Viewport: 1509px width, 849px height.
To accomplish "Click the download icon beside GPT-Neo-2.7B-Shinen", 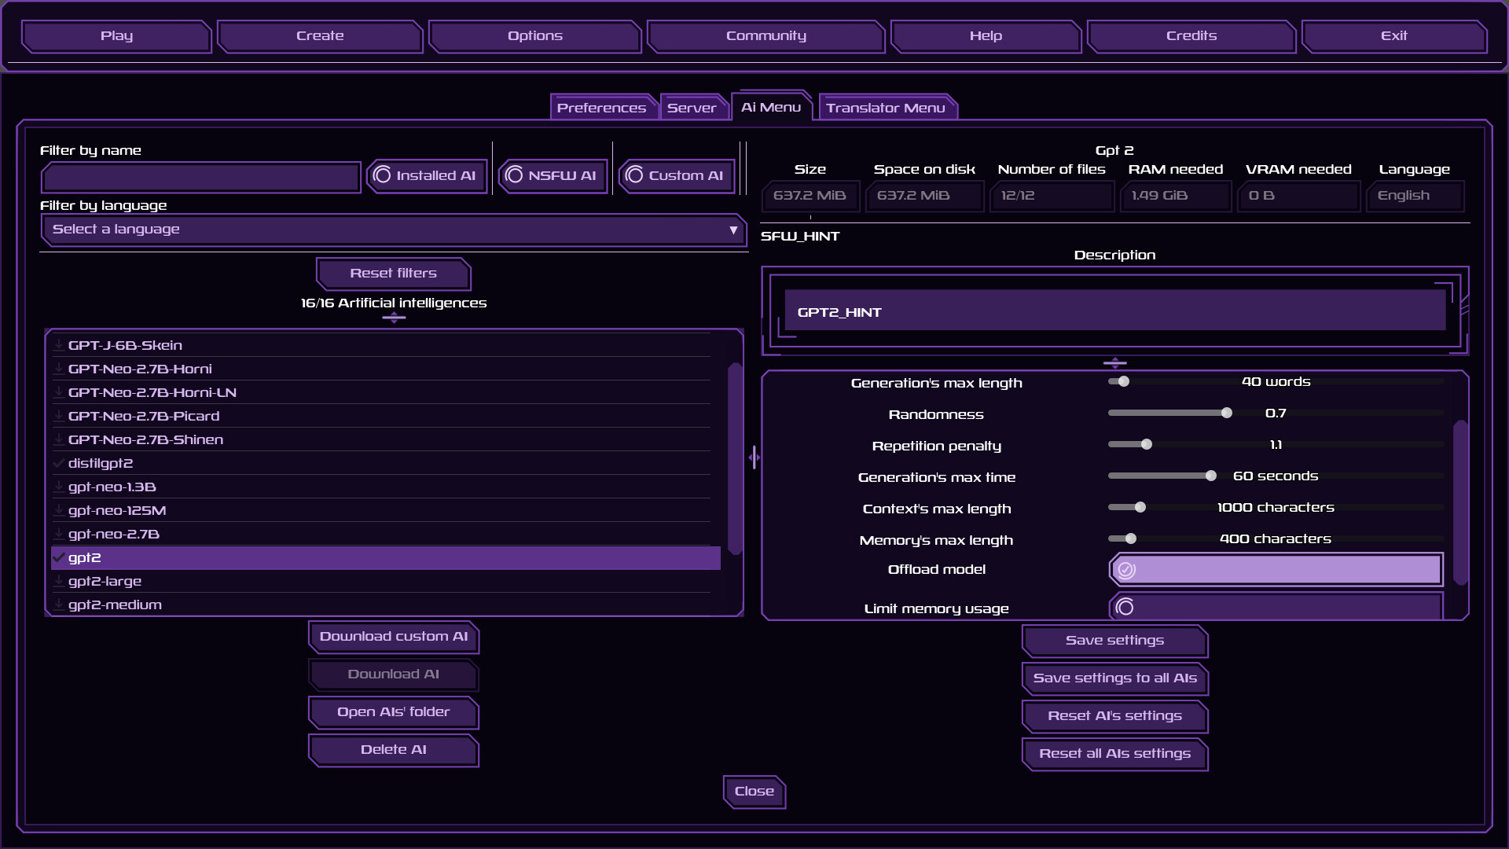I will [x=58, y=439].
